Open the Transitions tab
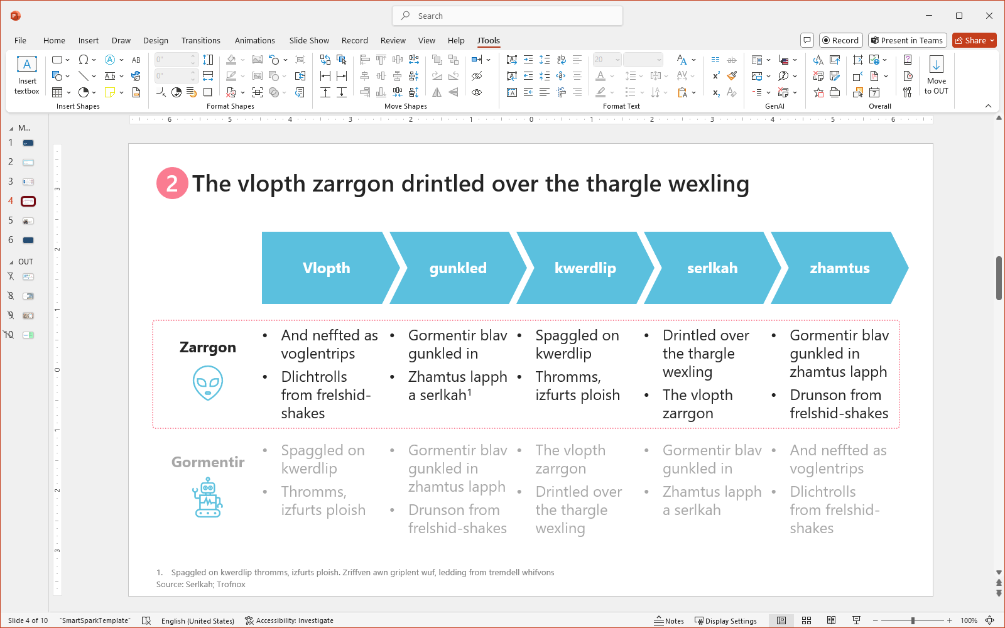 pos(201,40)
